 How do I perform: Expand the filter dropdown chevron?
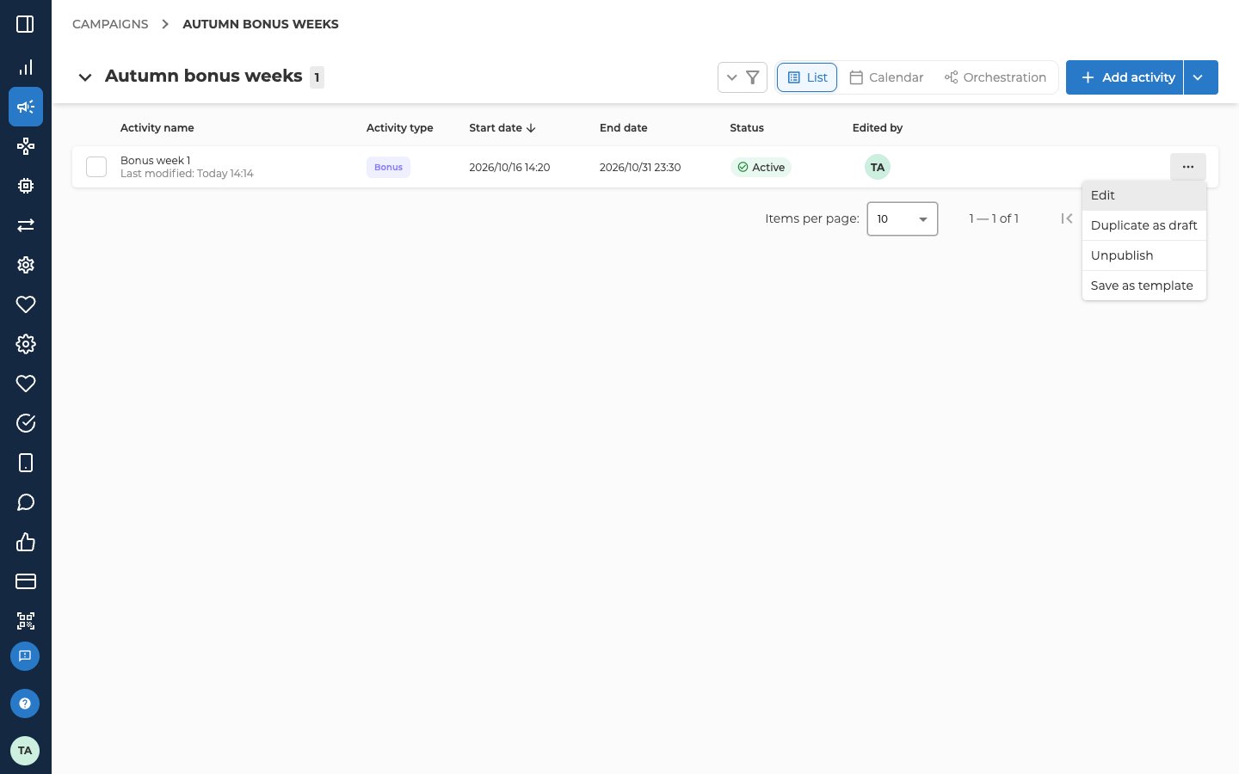(x=732, y=77)
